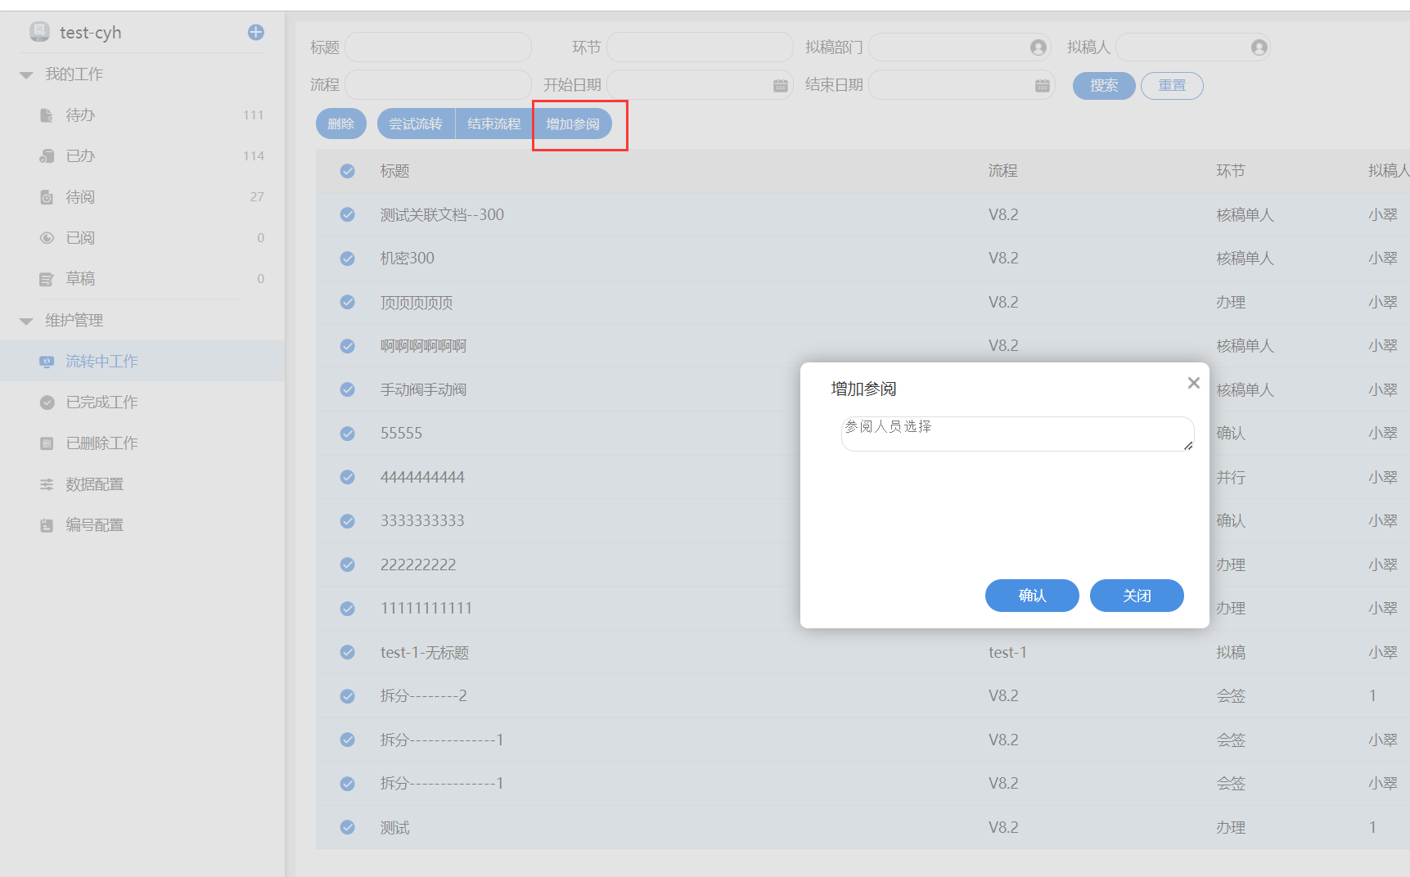
Task: Collapse the 我的工作 section arrow
Action: tap(26, 75)
